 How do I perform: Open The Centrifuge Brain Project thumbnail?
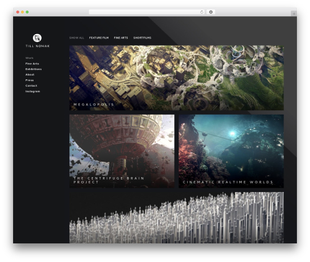click(122, 151)
